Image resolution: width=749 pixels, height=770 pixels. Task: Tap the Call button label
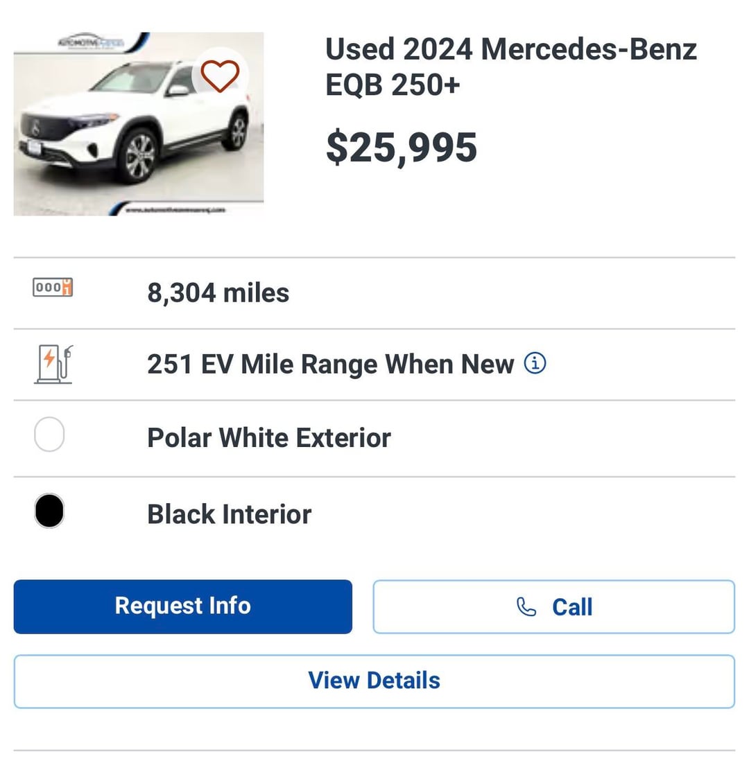click(571, 607)
